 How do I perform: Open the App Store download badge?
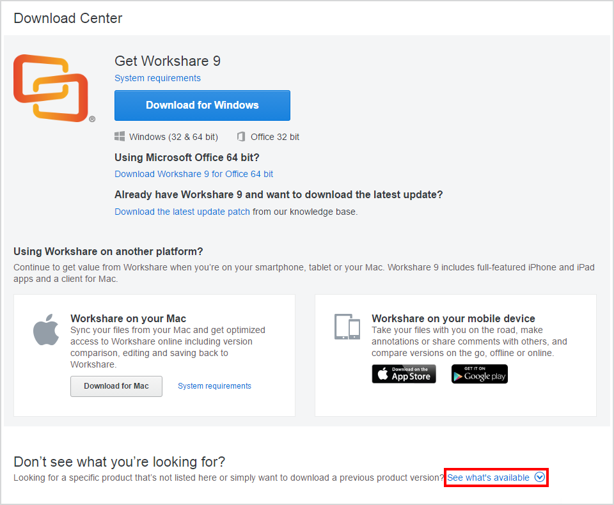tap(404, 374)
